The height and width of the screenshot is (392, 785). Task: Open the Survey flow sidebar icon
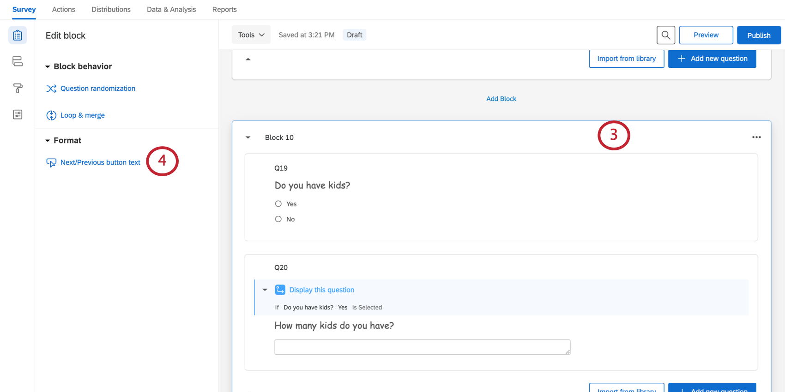coord(18,61)
